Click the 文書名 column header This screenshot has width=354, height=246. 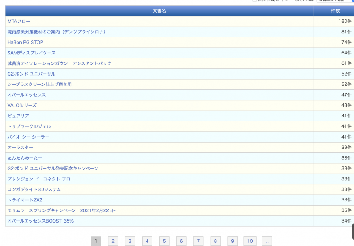click(159, 11)
